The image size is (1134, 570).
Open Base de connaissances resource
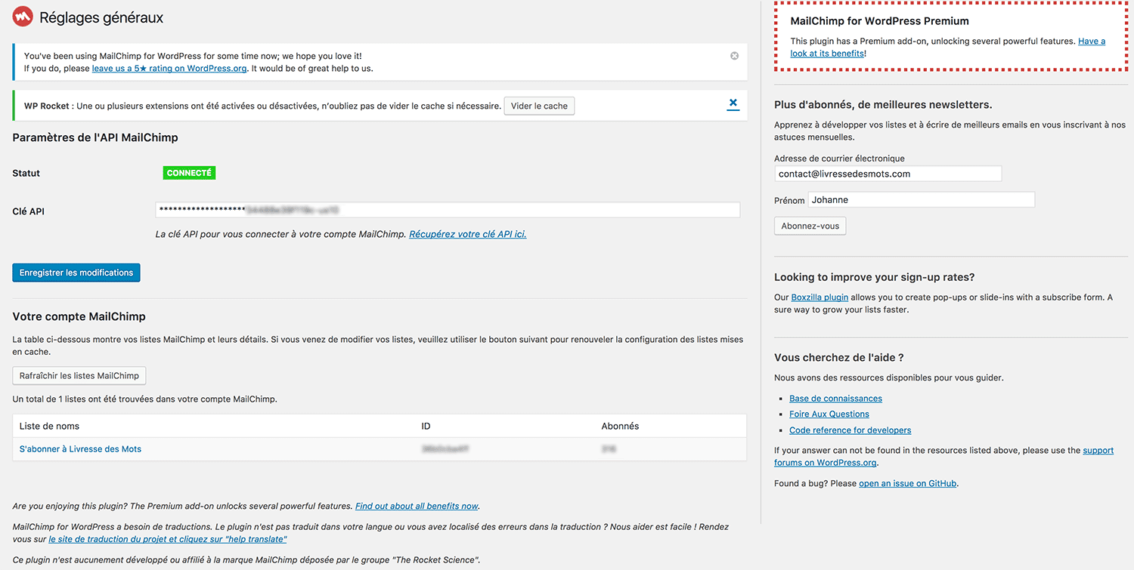pyautogui.click(x=835, y=398)
